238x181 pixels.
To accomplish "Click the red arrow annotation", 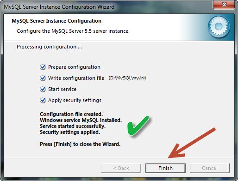I will (x=191, y=143).
